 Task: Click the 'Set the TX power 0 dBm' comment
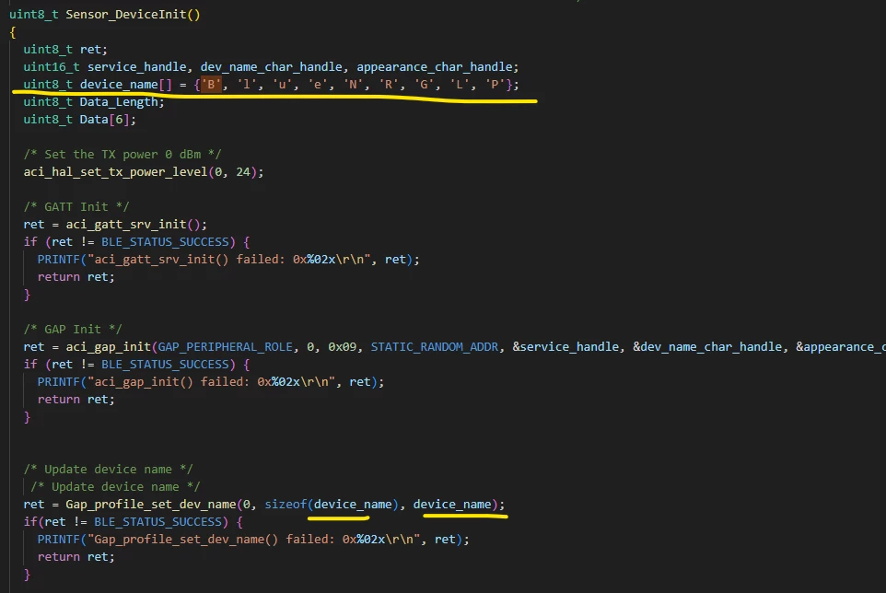point(122,154)
